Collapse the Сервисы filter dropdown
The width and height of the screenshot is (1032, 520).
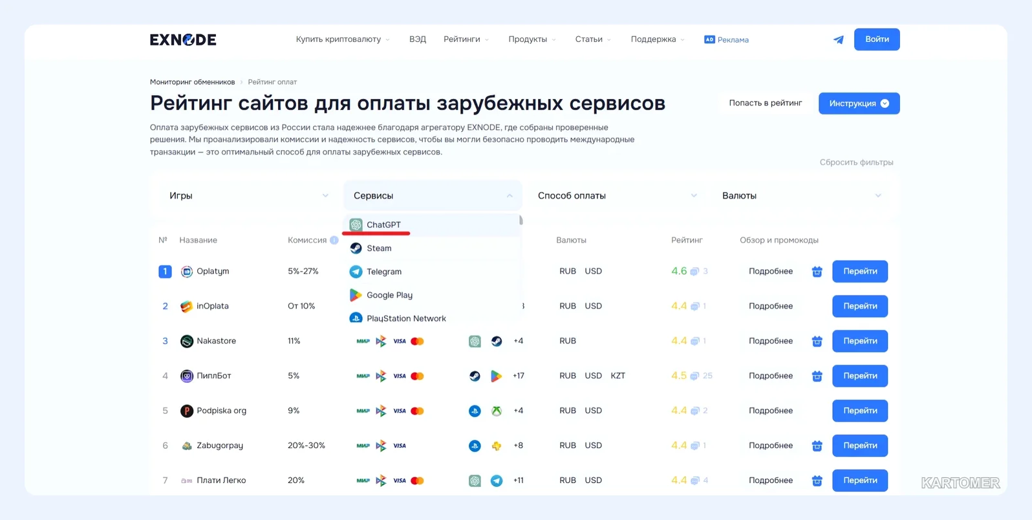pos(433,195)
